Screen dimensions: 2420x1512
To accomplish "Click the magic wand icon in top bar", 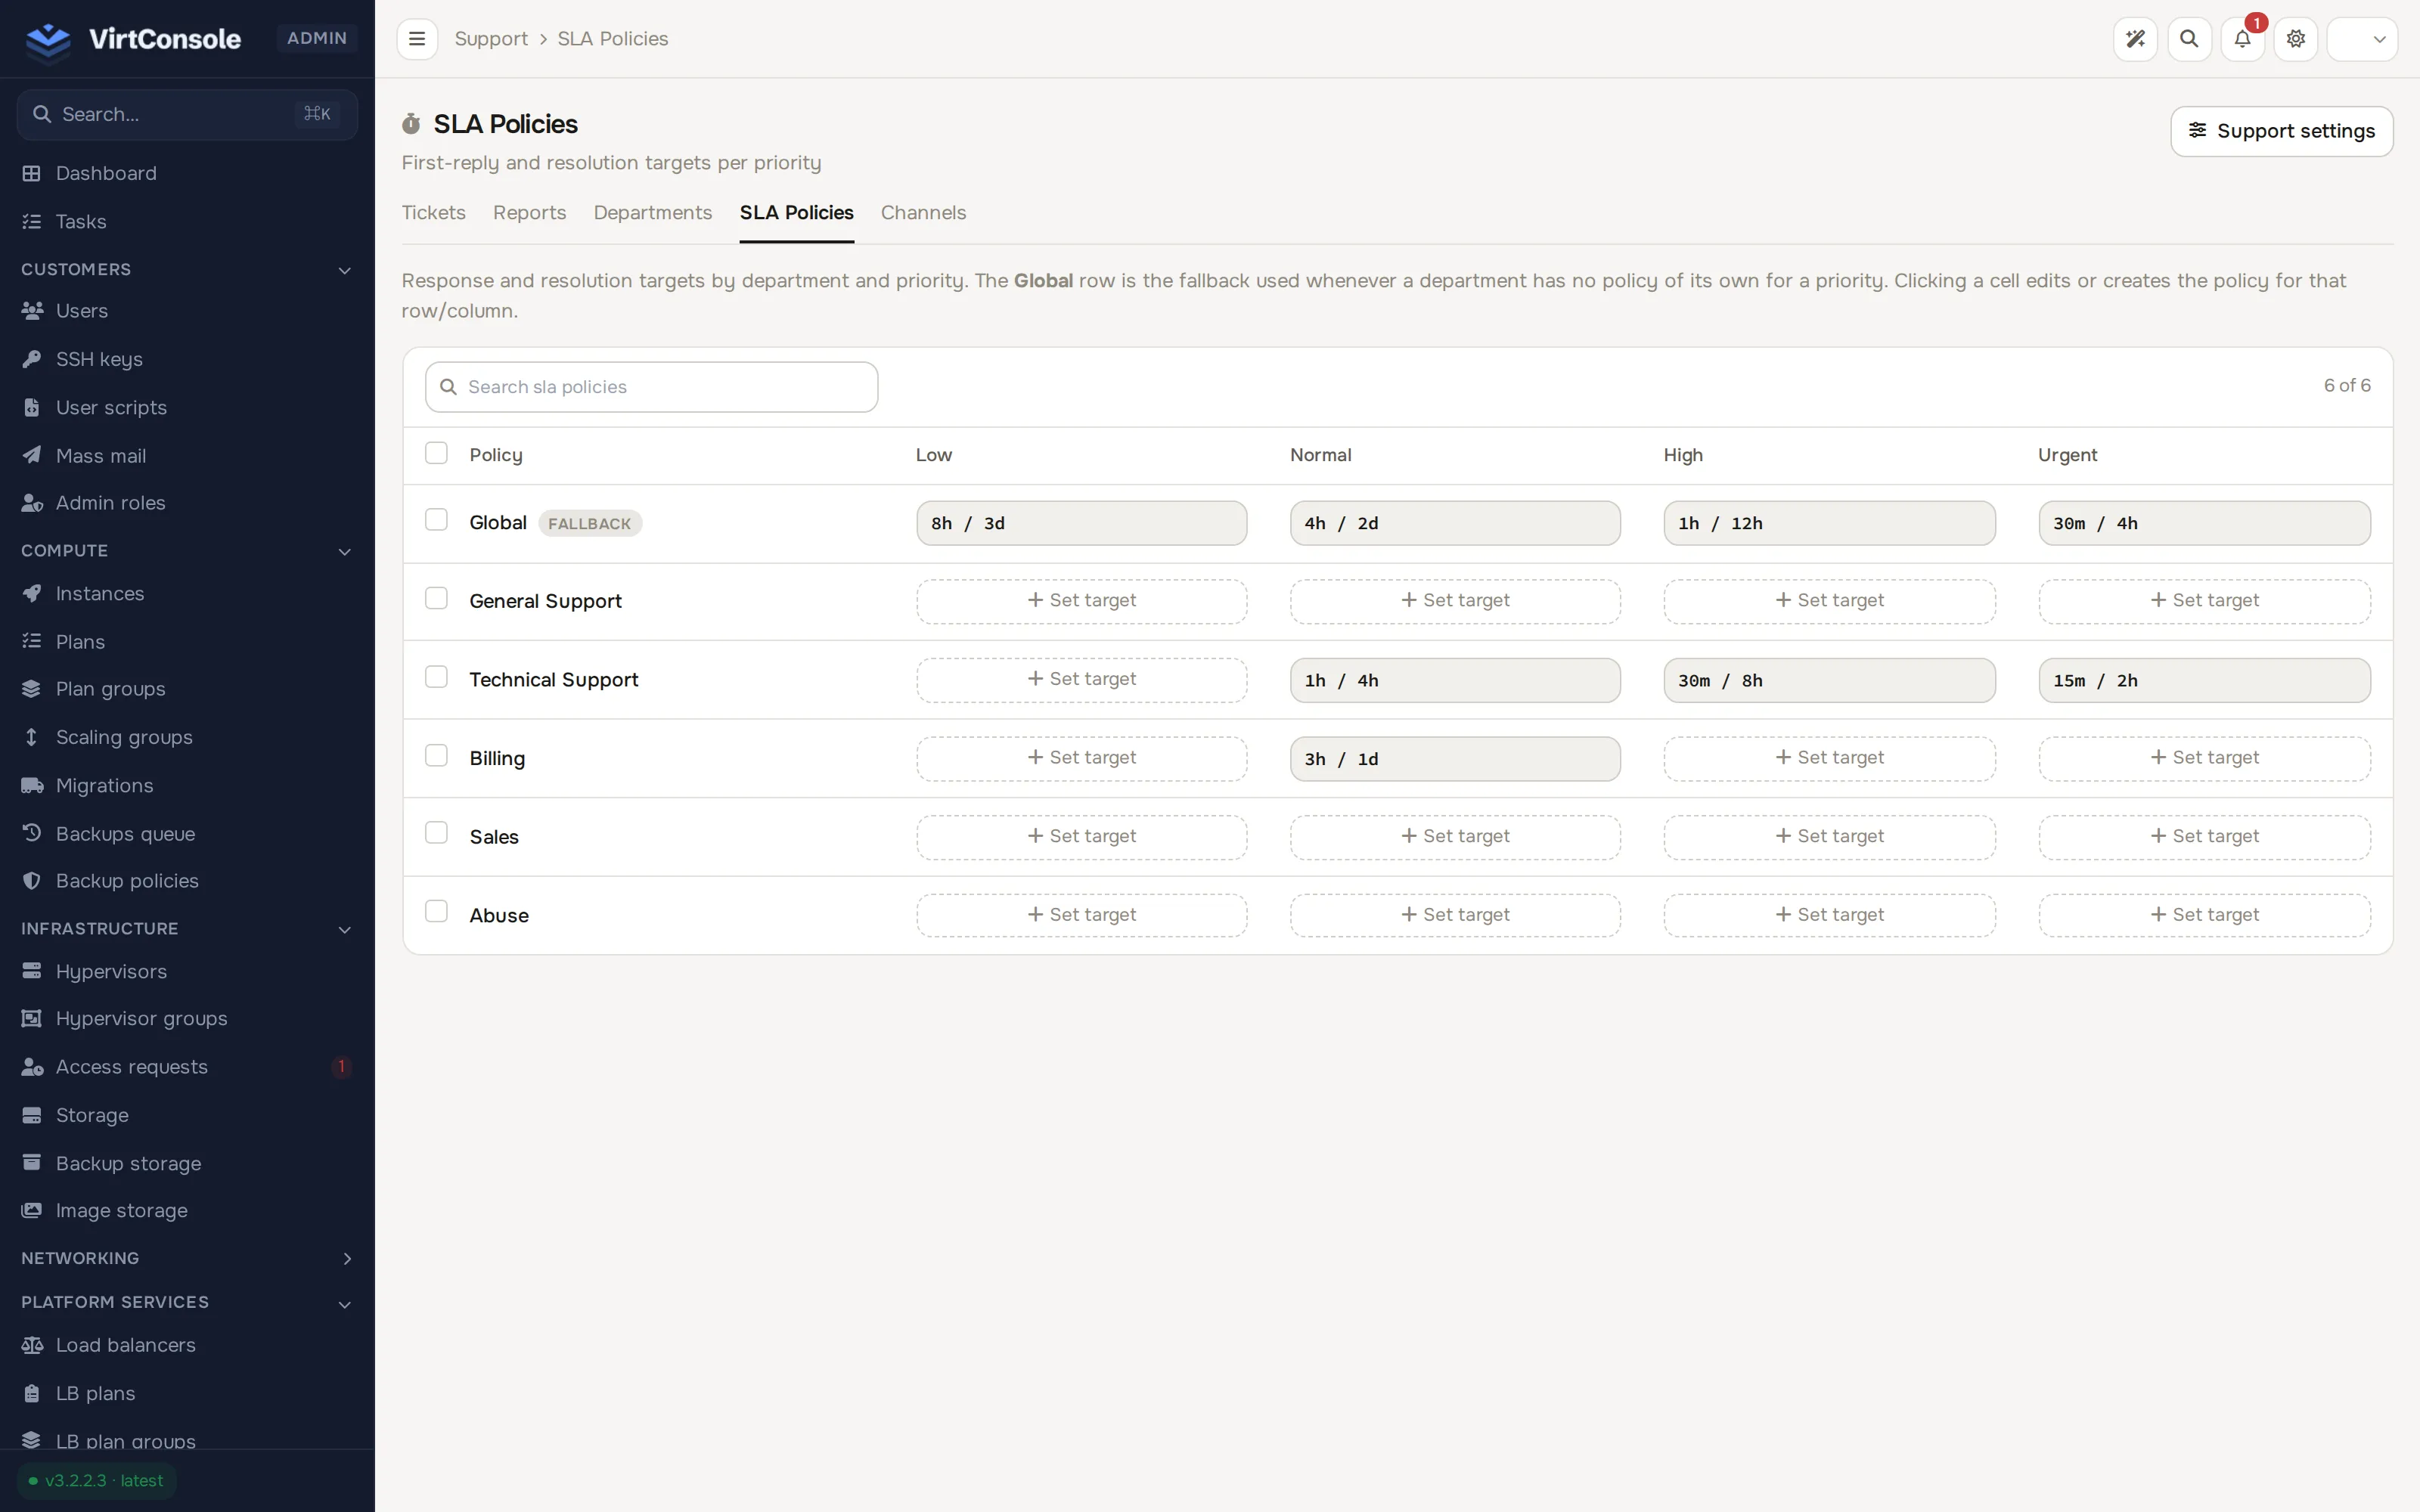I will (2135, 39).
